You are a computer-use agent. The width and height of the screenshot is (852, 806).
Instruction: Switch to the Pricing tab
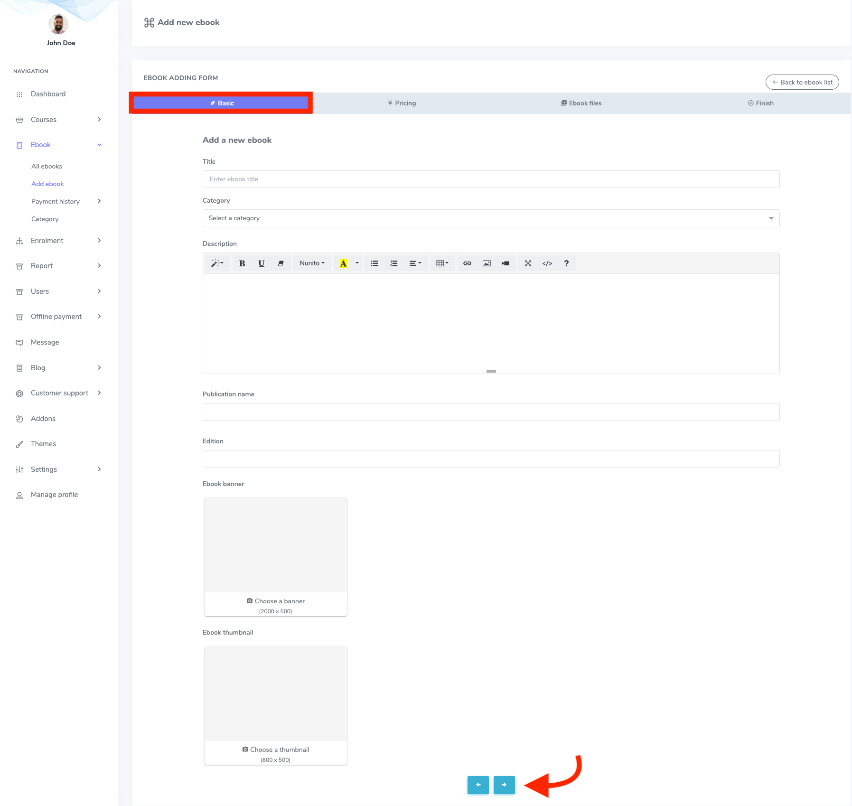click(402, 103)
